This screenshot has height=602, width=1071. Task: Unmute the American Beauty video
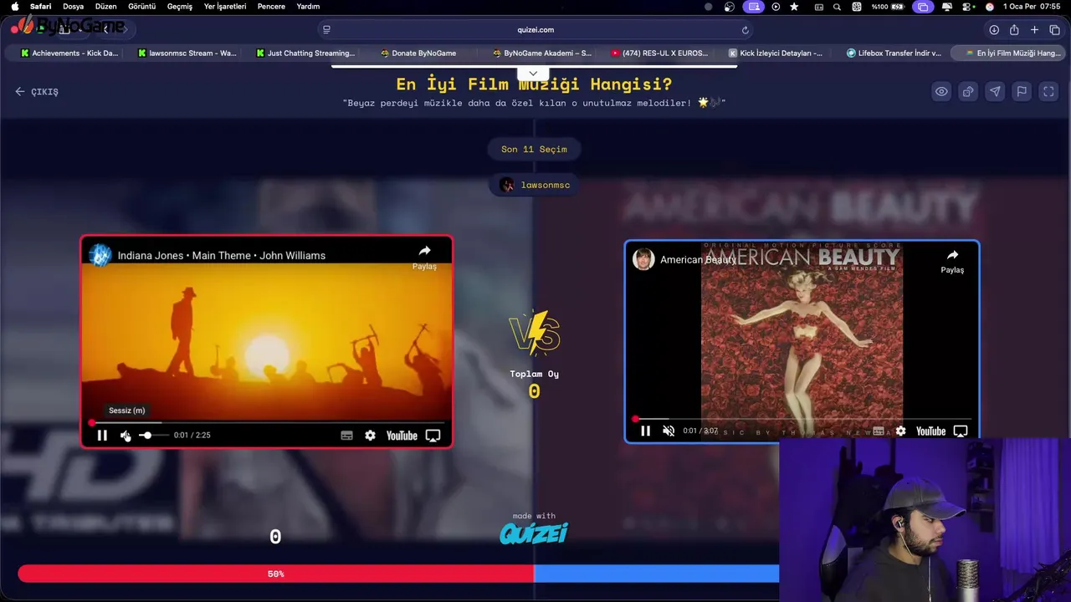click(669, 431)
